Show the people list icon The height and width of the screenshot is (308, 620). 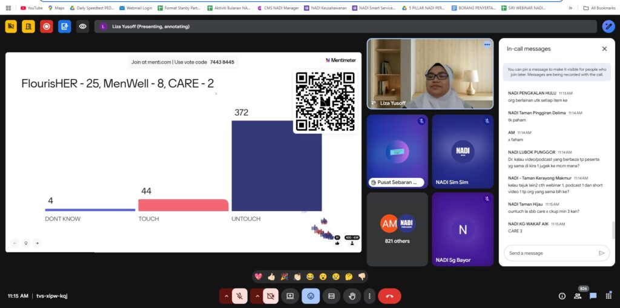578,296
